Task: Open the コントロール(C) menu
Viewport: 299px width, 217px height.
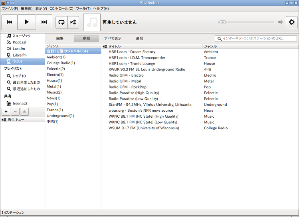Action: pos(61,8)
